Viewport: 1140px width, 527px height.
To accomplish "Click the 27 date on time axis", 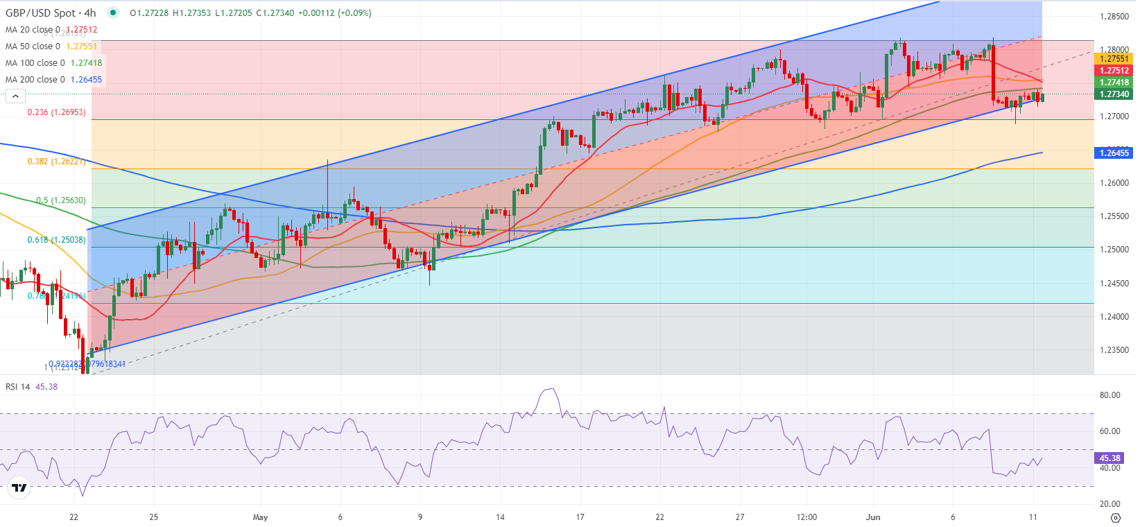I will [x=740, y=517].
